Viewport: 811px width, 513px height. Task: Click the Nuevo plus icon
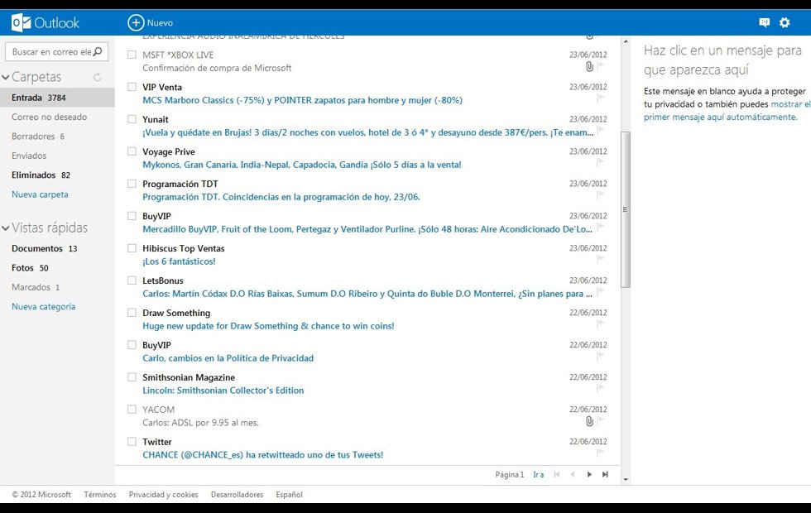(x=136, y=22)
